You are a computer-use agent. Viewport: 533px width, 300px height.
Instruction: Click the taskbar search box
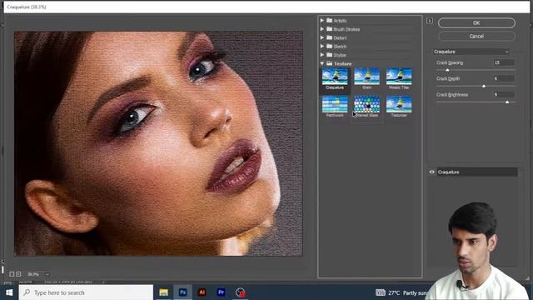pos(86,292)
